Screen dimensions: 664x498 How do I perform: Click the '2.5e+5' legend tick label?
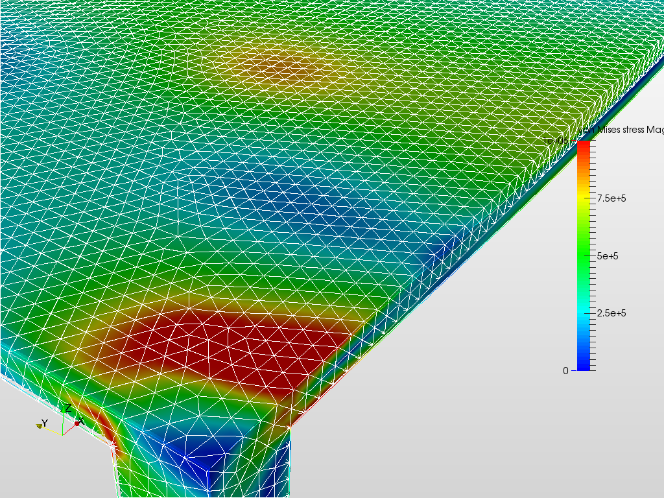point(612,313)
